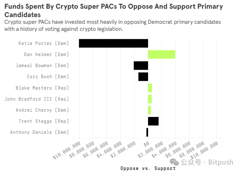Select Cori Bush's black bar
241x172 pixels.
click(143, 76)
